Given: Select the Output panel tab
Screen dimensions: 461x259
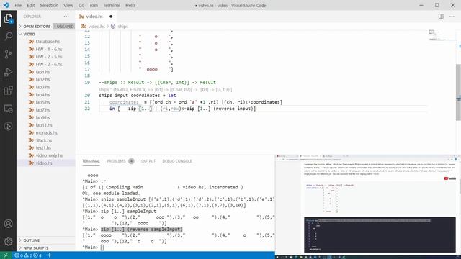Looking at the screenshot, I should point(148,161).
